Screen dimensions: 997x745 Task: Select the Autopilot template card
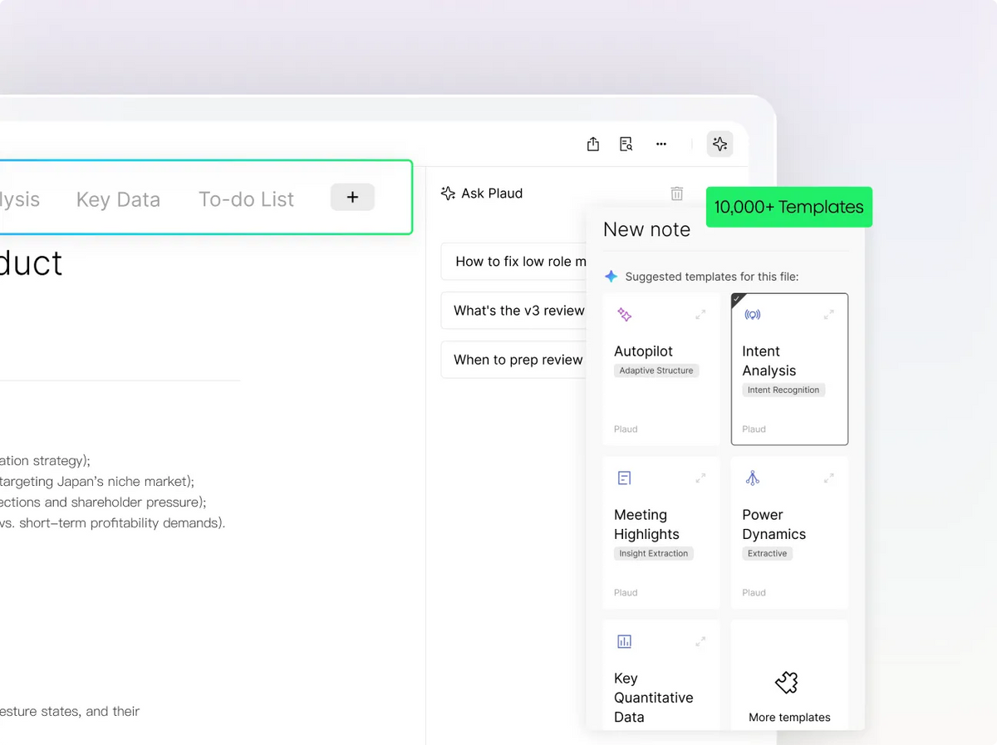point(661,370)
